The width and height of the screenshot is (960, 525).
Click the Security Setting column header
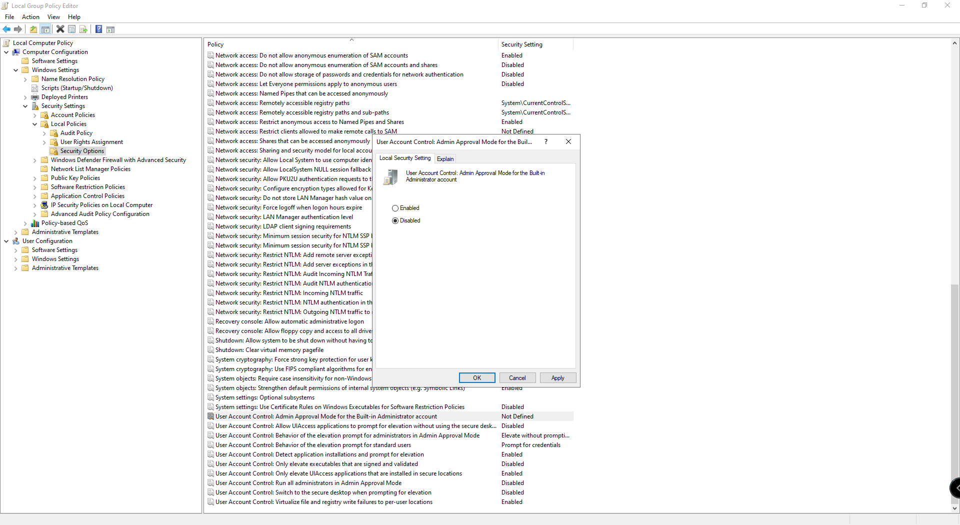[x=521, y=44]
